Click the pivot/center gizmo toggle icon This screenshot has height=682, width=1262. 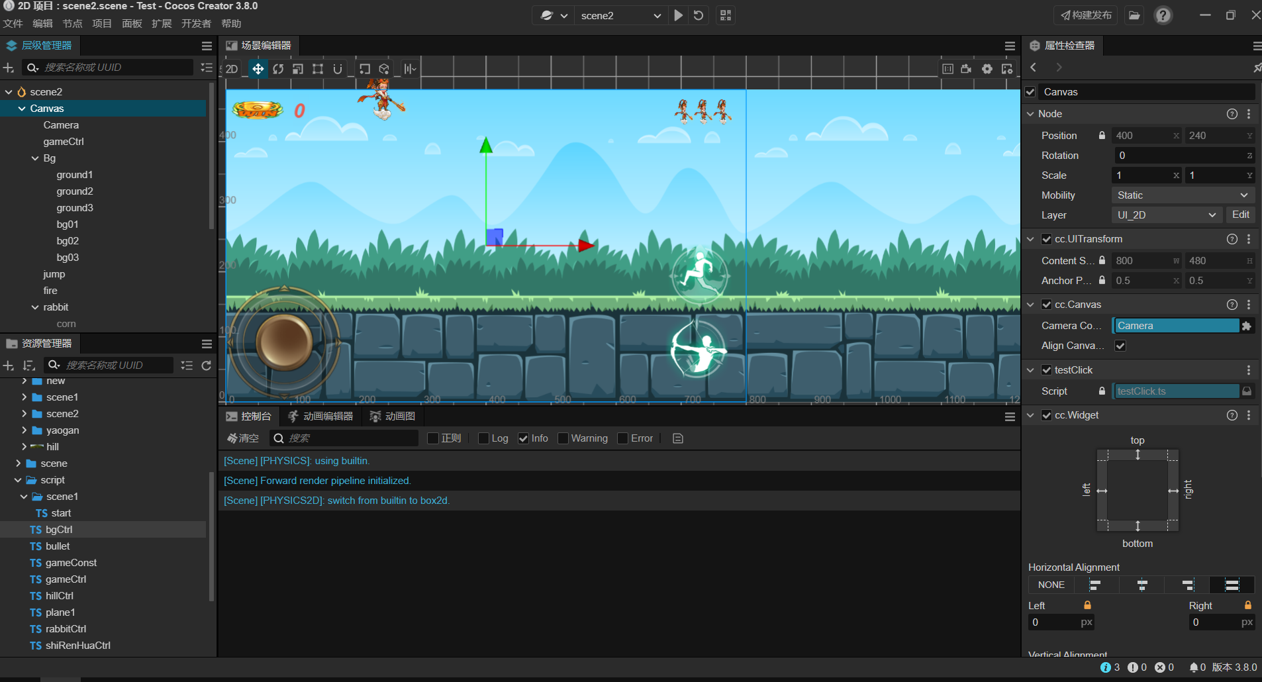[x=365, y=69]
